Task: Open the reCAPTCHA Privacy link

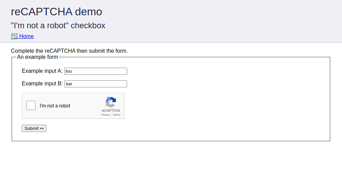Action: point(105,115)
